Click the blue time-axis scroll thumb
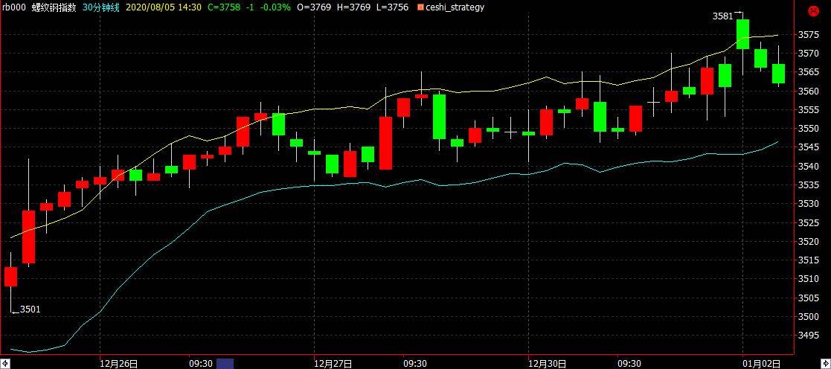The image size is (831, 369). click(225, 364)
